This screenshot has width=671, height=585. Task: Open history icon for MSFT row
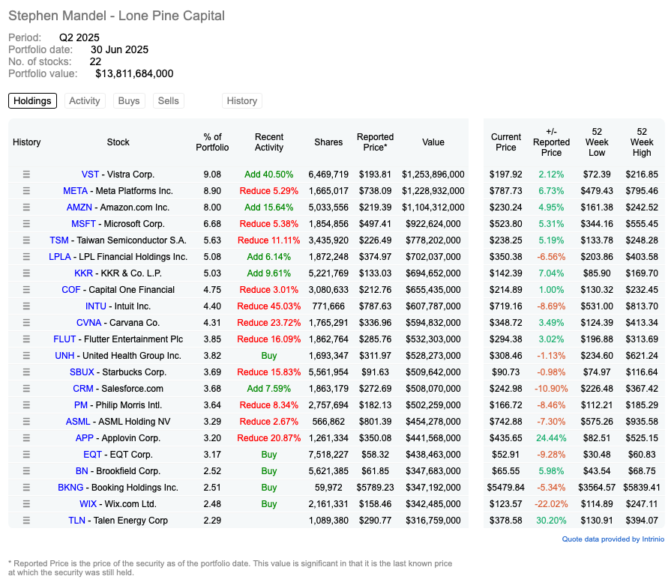click(x=26, y=224)
